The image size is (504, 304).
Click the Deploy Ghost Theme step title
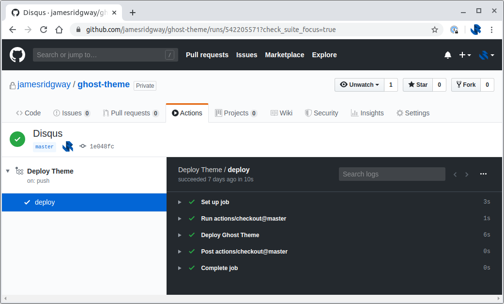point(230,235)
